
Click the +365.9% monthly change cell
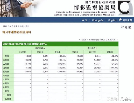(x=61, y=72)
